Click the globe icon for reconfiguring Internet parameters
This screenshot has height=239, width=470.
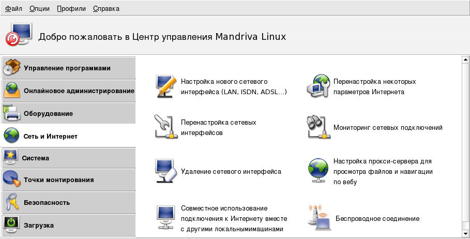319,86
